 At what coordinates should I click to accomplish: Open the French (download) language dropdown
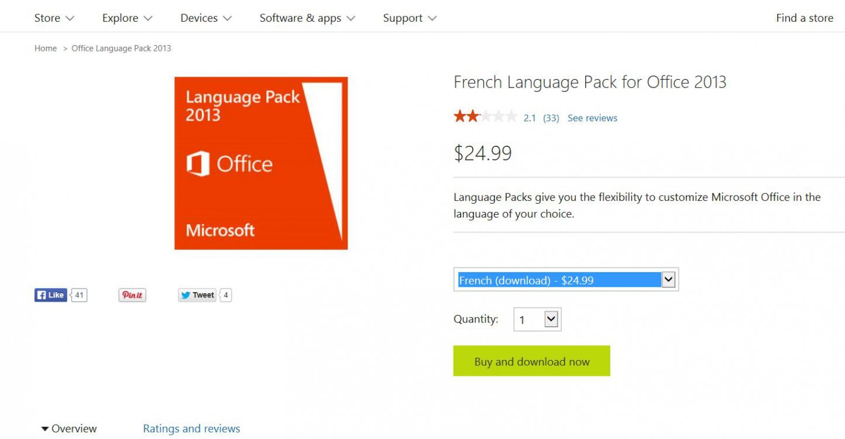pos(566,280)
